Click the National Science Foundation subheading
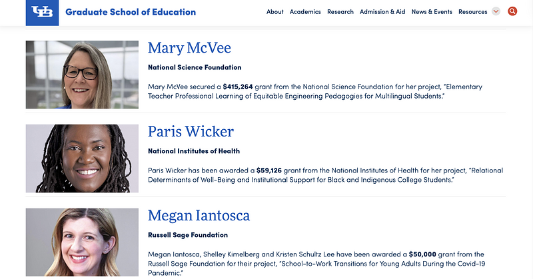This screenshot has height=279, width=533. [x=195, y=67]
